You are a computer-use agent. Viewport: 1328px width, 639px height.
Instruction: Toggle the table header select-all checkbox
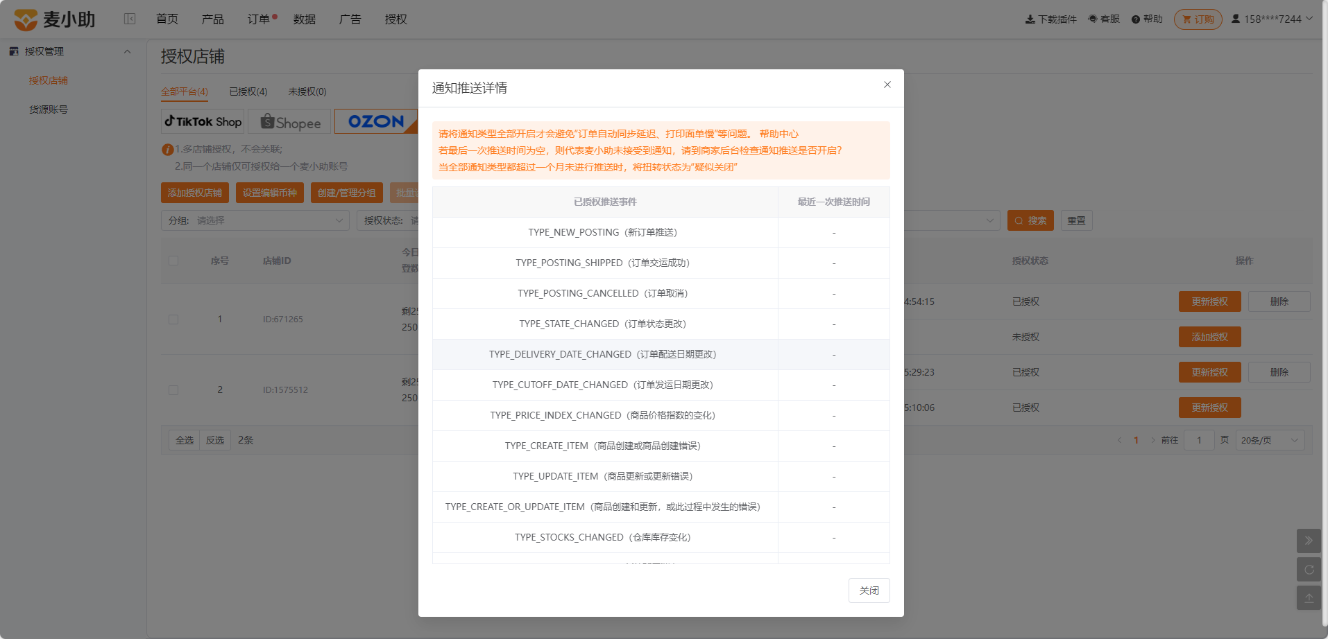(x=173, y=261)
